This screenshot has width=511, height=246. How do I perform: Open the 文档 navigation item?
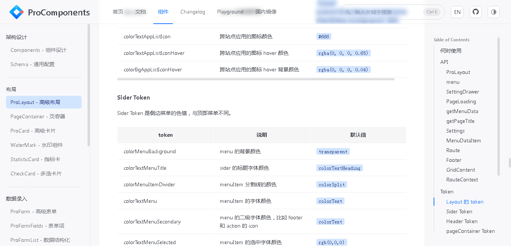[141, 12]
